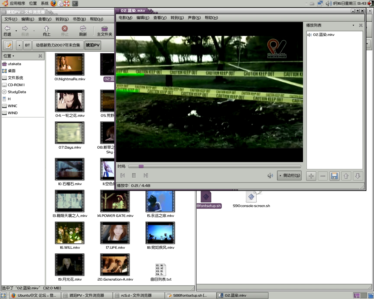The height and width of the screenshot is (299, 374).
Task: Open 帮助(H) menu in video player
Action: pos(211,18)
